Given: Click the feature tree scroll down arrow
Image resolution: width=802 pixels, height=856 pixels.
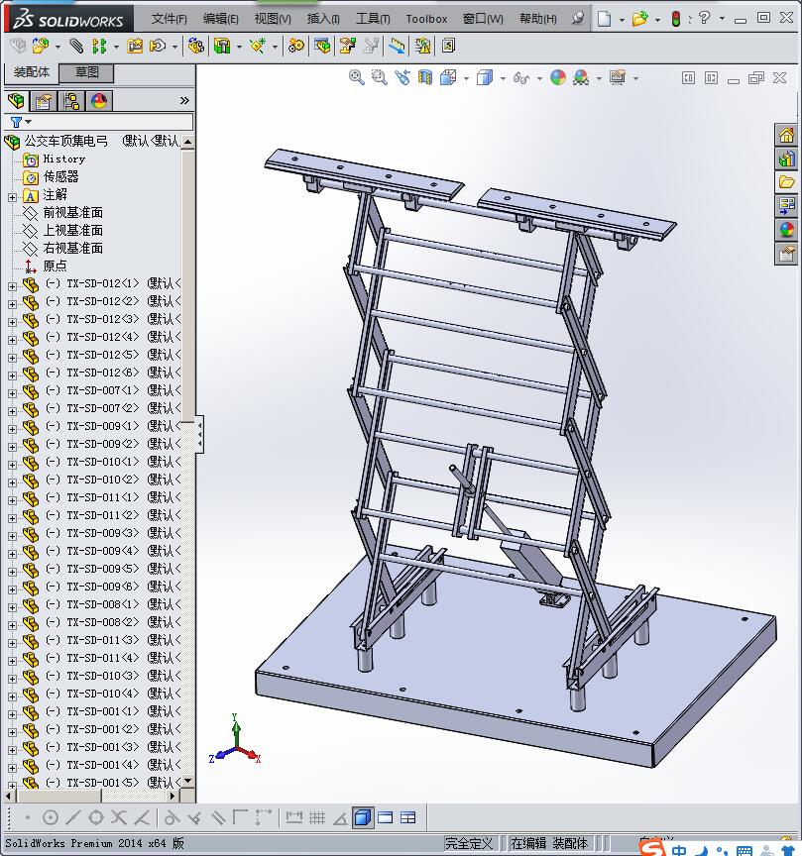Looking at the screenshot, I should [x=187, y=781].
